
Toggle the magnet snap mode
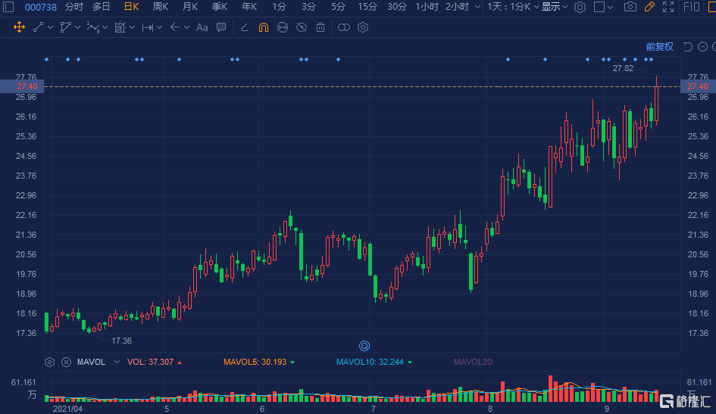point(264,27)
